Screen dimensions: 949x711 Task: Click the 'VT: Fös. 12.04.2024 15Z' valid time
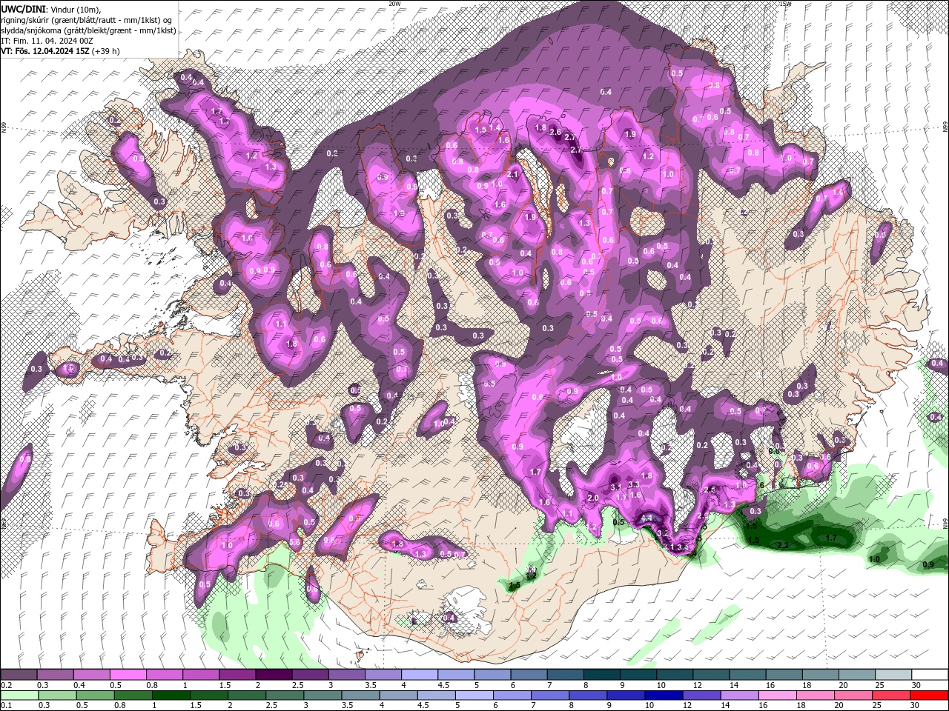click(x=44, y=51)
